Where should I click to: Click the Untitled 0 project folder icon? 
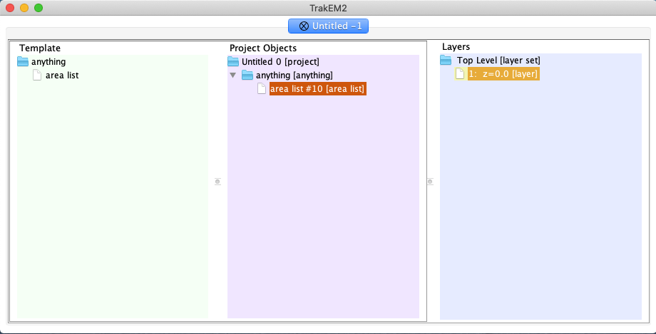point(233,62)
